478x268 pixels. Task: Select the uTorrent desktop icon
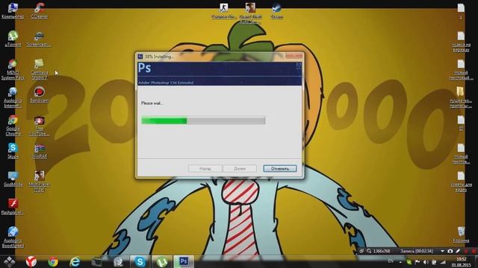pyautogui.click(x=13, y=39)
